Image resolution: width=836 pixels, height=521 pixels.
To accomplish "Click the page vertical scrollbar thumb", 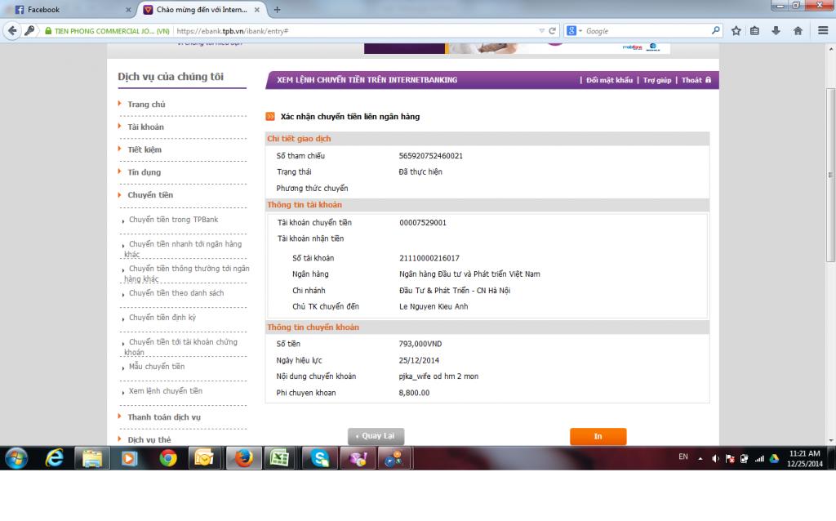I will point(830,175).
